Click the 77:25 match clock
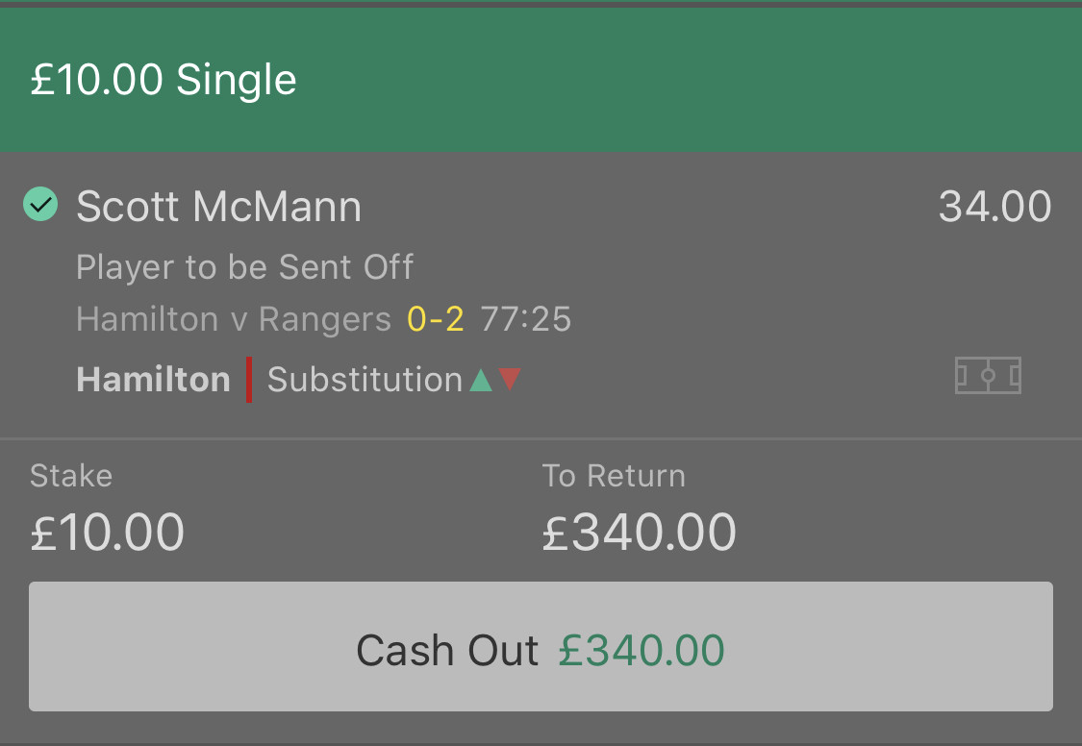The width and height of the screenshot is (1082, 746). click(525, 319)
